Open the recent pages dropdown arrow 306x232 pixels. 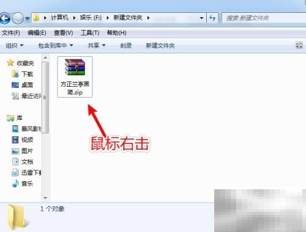click(28, 19)
